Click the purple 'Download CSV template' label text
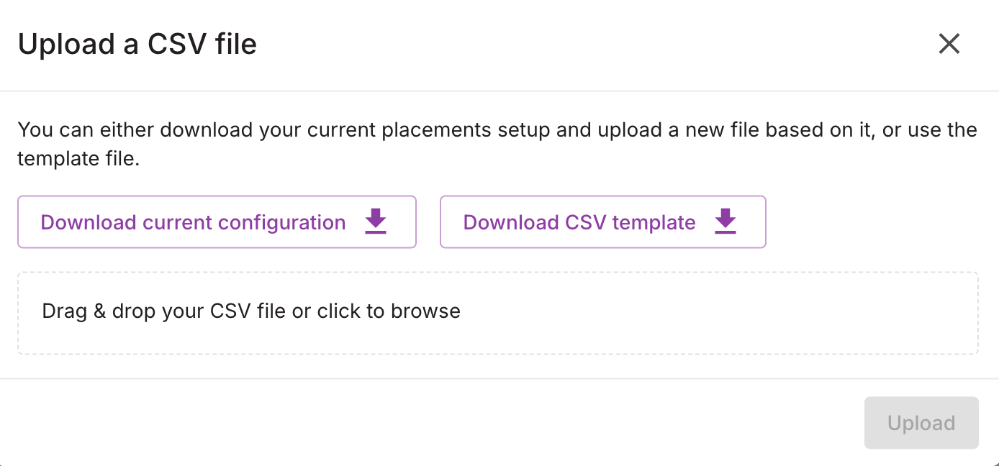This screenshot has height=466, width=999. point(579,222)
